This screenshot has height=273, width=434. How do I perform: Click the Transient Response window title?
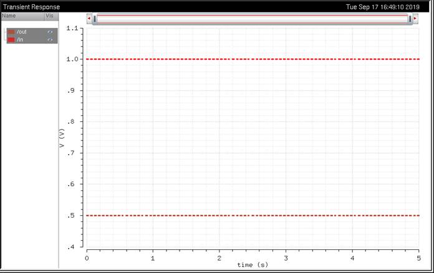[x=31, y=7]
